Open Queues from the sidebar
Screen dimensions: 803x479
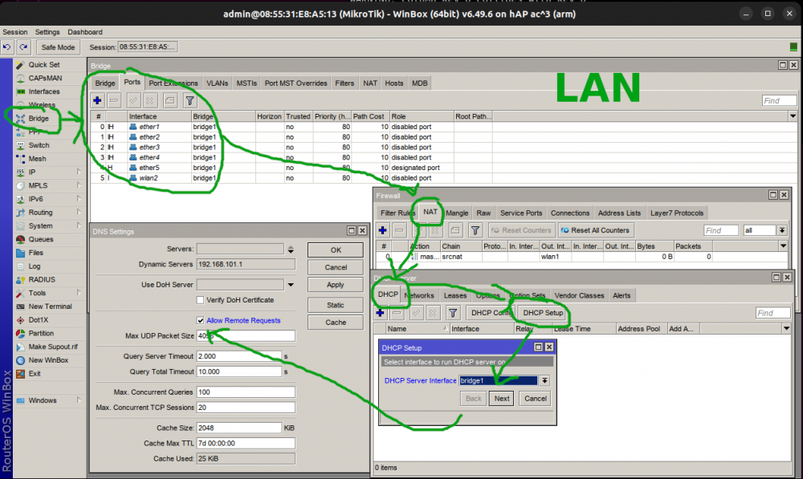pyautogui.click(x=41, y=239)
